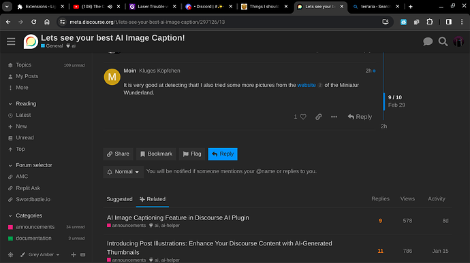The height and width of the screenshot is (263, 470).
Task: Open tab search dropdown arrow
Action: coord(7,7)
